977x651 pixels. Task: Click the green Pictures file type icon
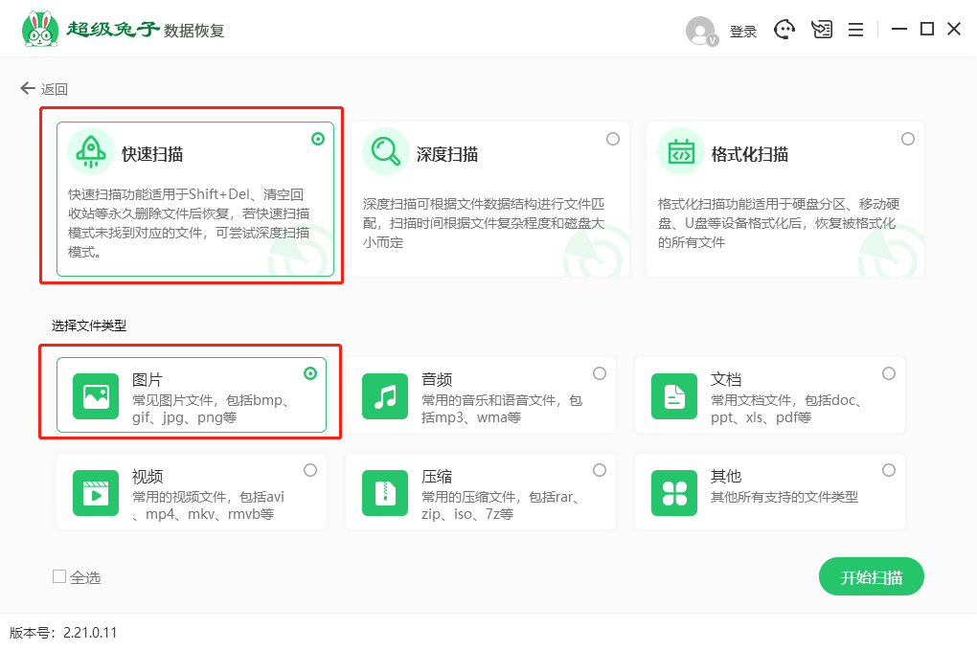point(96,395)
